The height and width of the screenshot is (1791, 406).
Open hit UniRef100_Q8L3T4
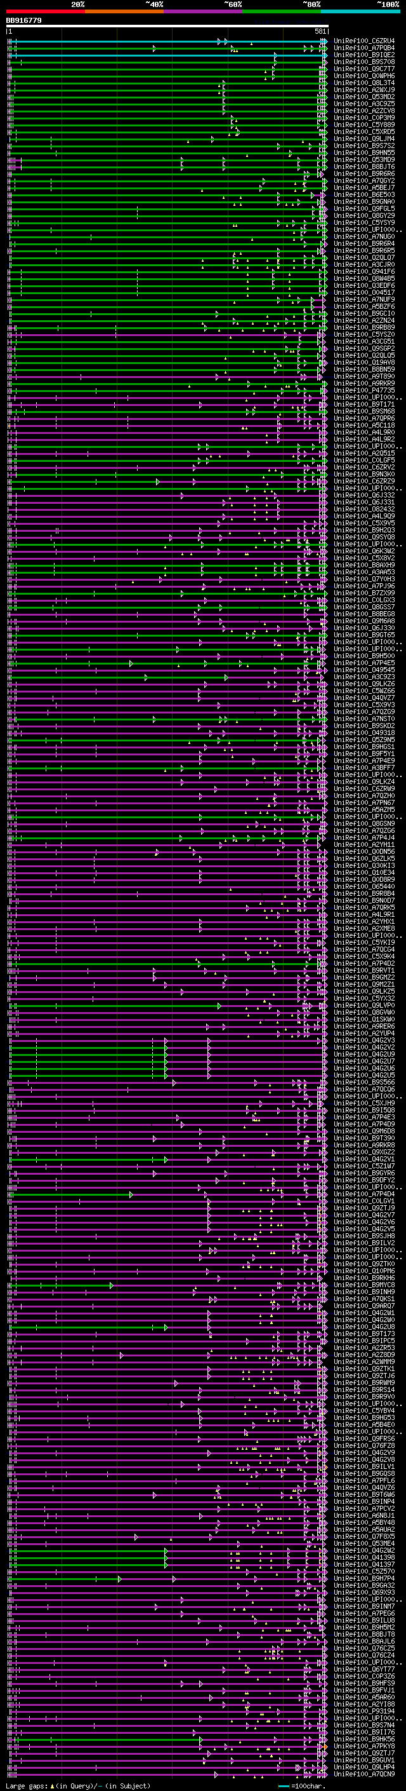[364, 83]
